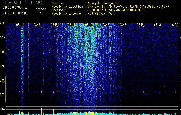Click the Receiving Location label
The image size is (181, 115).
coord(67,7)
